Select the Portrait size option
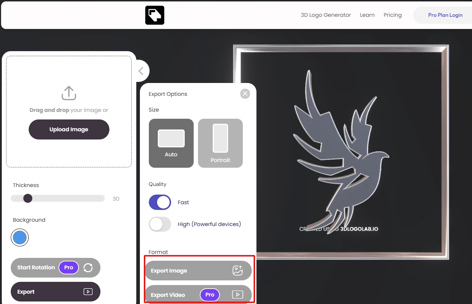472x304 pixels. pos(220,143)
